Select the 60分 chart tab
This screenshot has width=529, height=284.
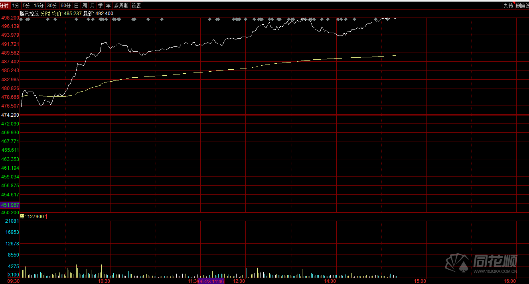66,6
